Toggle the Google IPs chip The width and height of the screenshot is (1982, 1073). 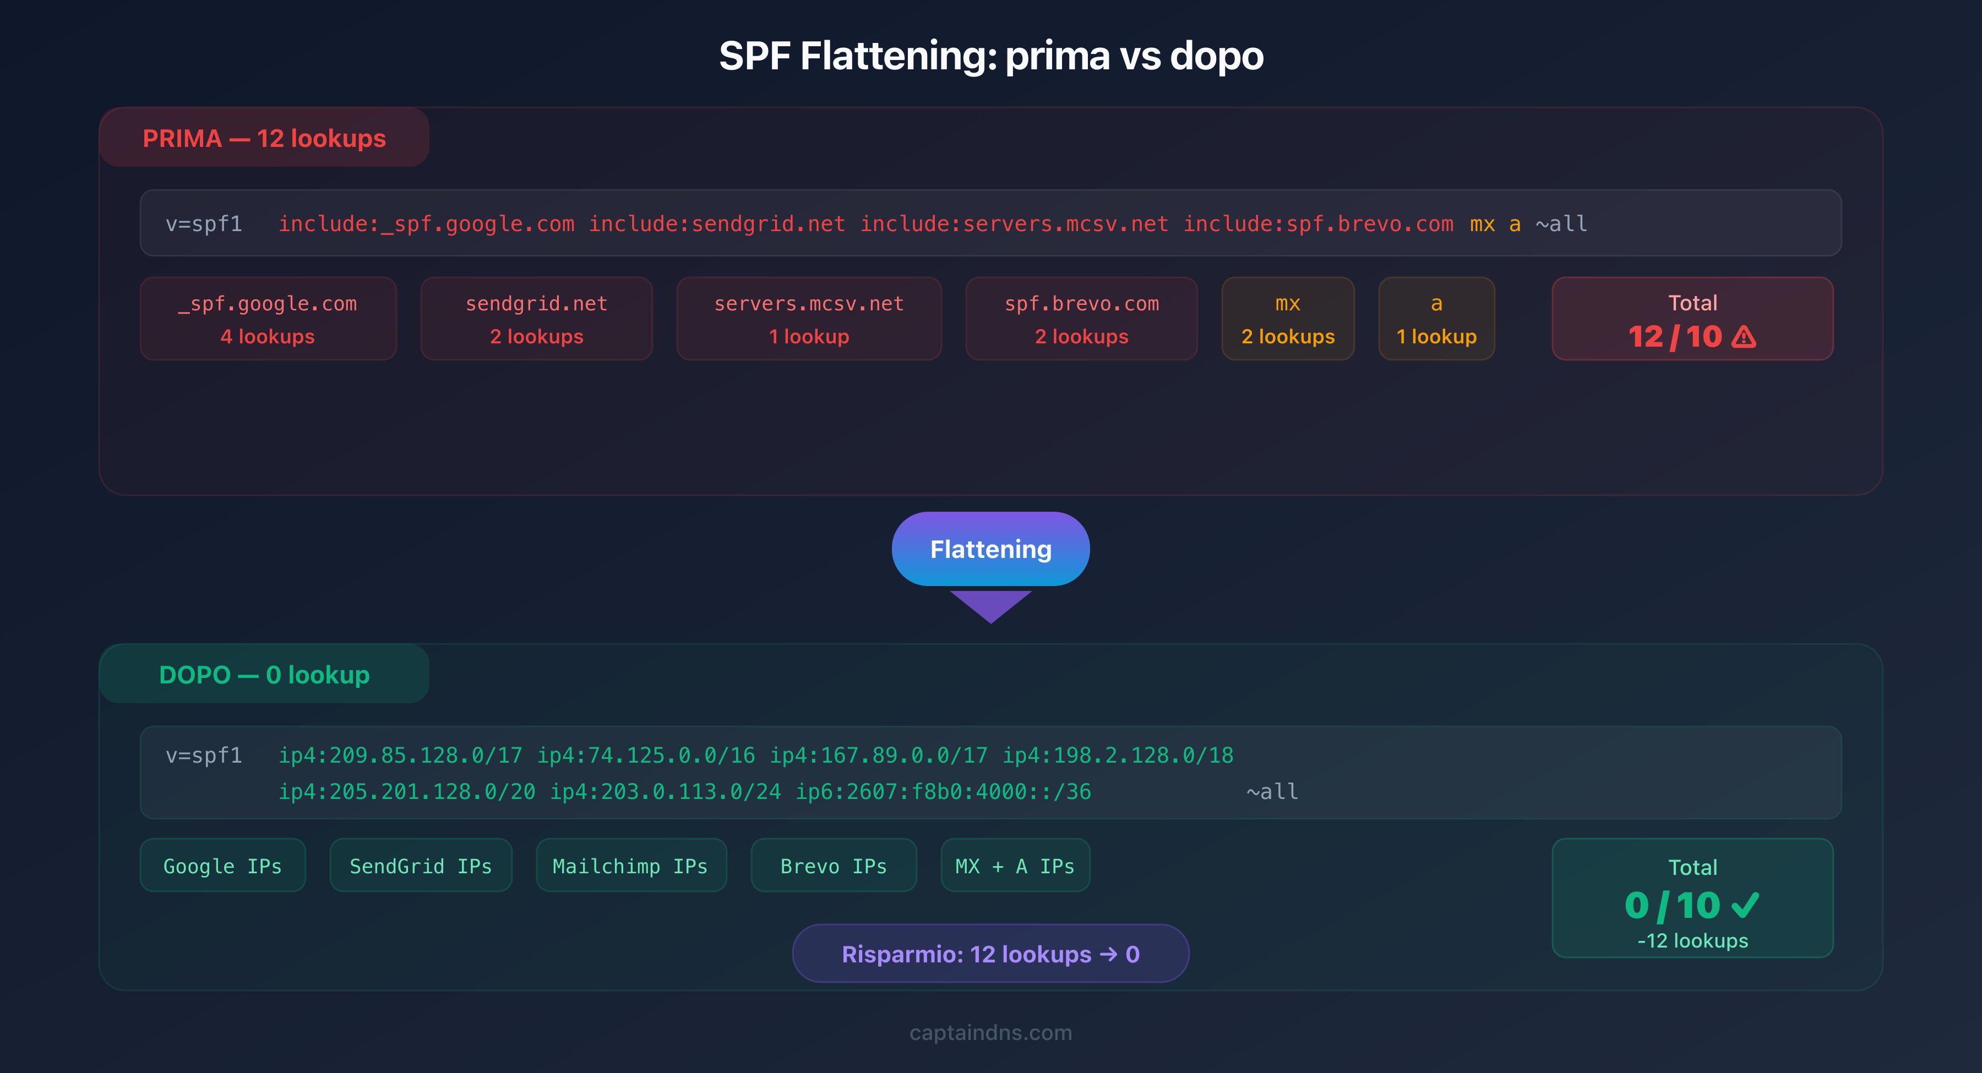222,866
